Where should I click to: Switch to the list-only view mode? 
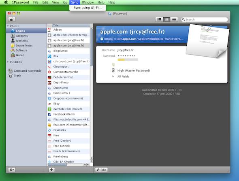tap(159, 19)
